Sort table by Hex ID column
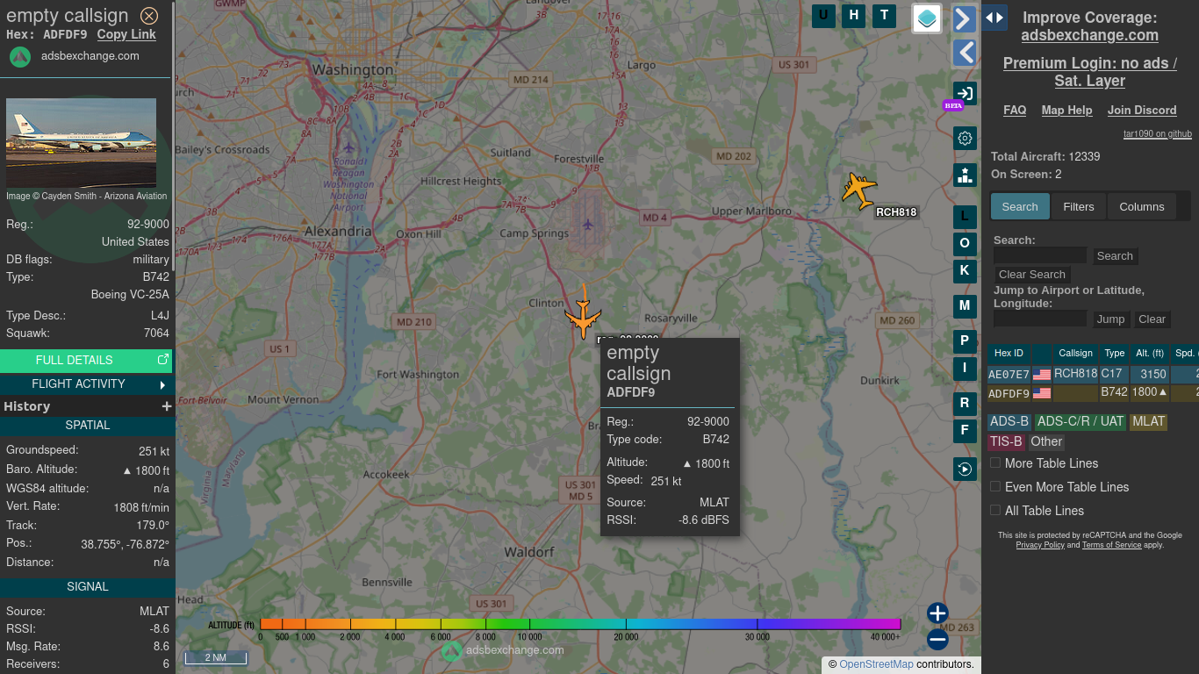Viewport: 1199px width, 674px height. tap(1009, 354)
